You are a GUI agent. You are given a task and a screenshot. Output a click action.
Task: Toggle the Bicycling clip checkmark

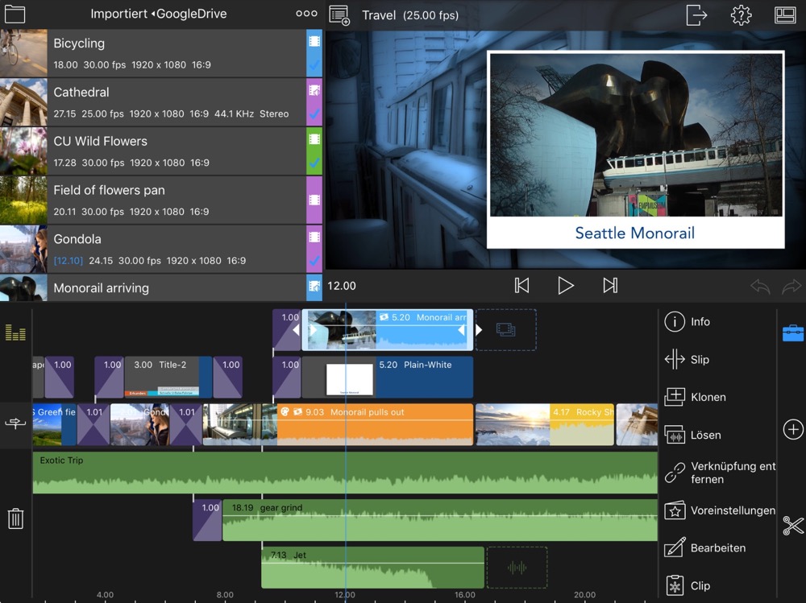(x=314, y=64)
